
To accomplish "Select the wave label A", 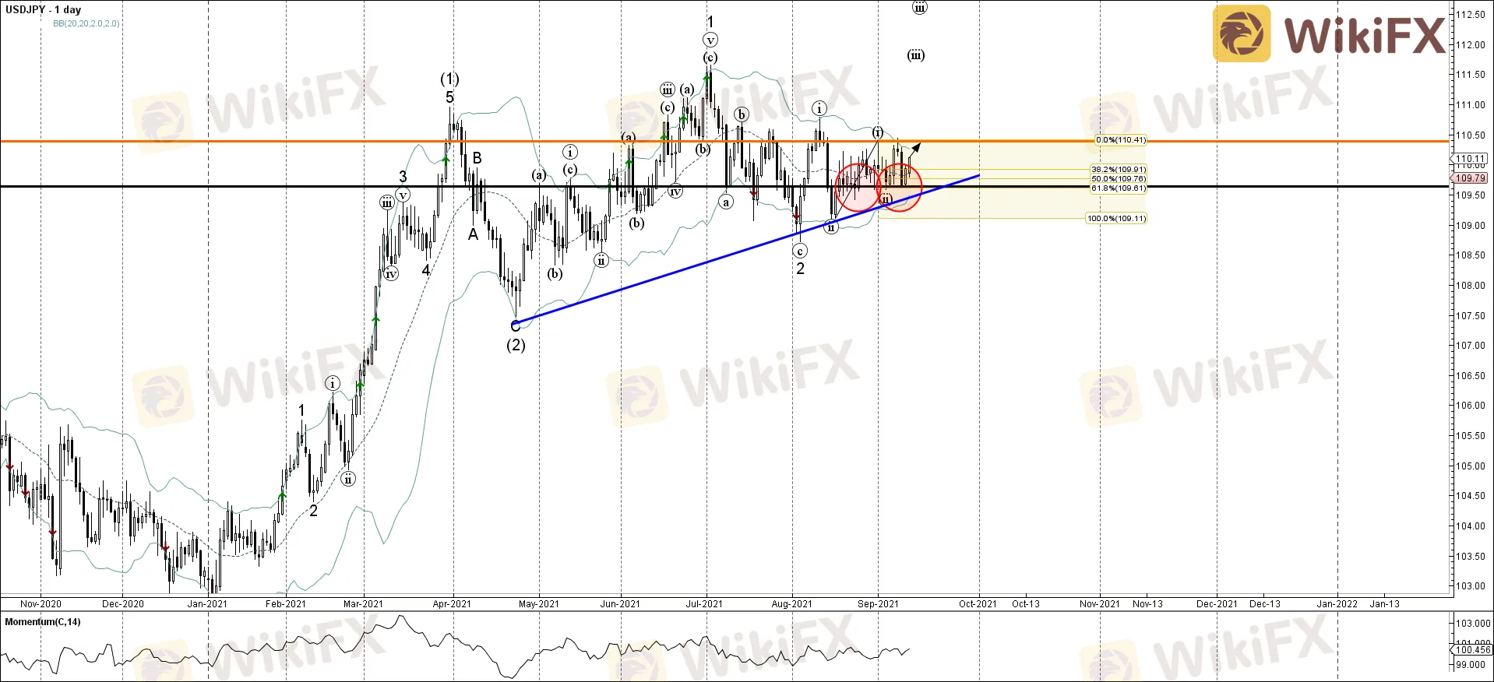I will pos(473,234).
